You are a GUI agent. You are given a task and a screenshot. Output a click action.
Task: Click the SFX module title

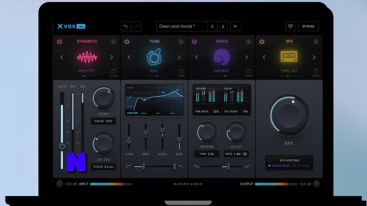[289, 41]
